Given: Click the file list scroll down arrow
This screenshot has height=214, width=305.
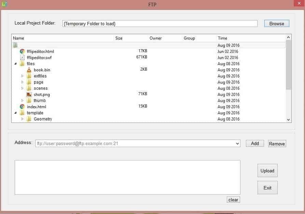Looking at the screenshot, I should pos(289,120).
